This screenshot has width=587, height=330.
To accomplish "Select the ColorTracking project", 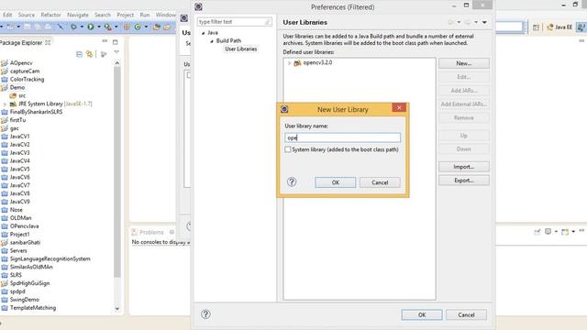I will 27,80.
